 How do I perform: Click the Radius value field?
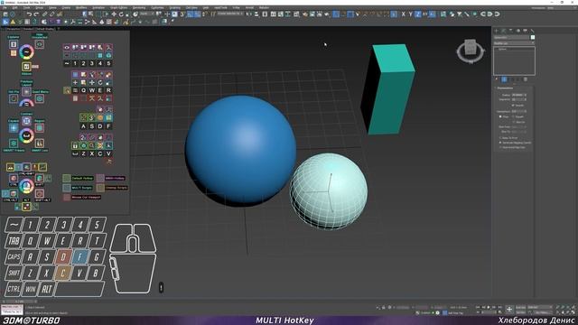517,95
